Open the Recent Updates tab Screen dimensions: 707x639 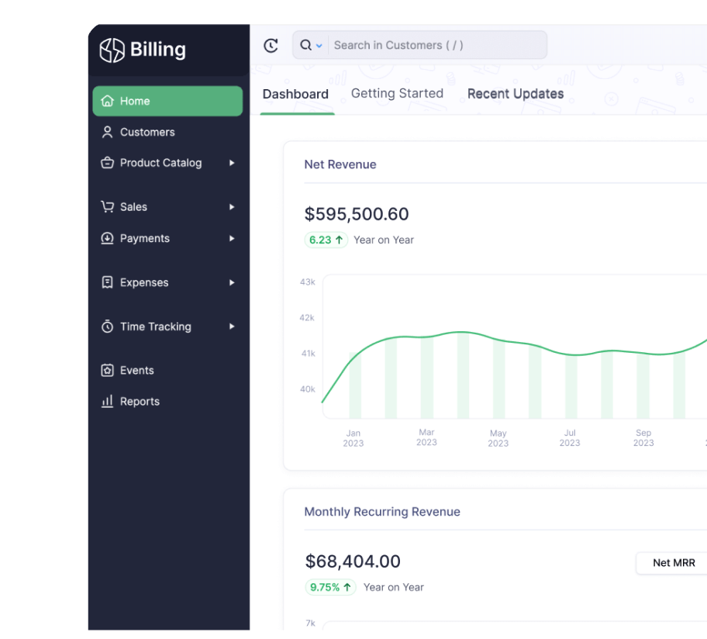tap(515, 93)
